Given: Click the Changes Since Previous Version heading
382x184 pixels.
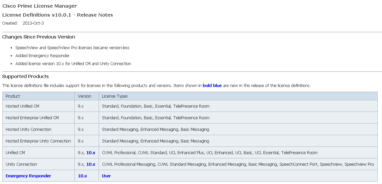Looking at the screenshot, I should [39, 37].
